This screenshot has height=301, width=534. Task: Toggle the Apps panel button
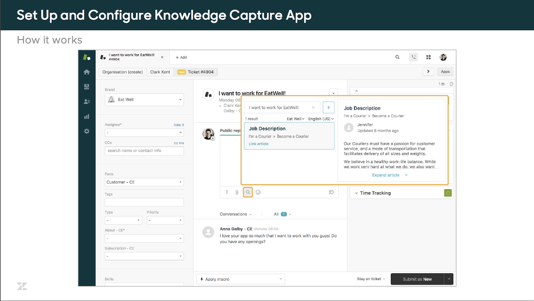[445, 71]
